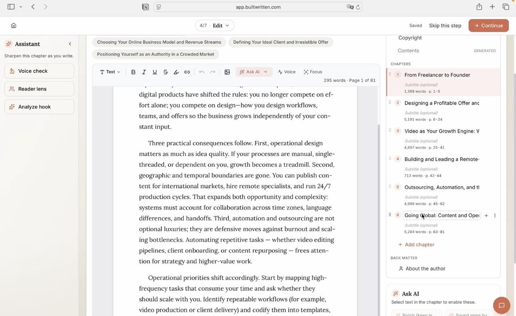Jump to Choosing Your Online Business Model section
The width and height of the screenshot is (516, 316).
(159, 42)
